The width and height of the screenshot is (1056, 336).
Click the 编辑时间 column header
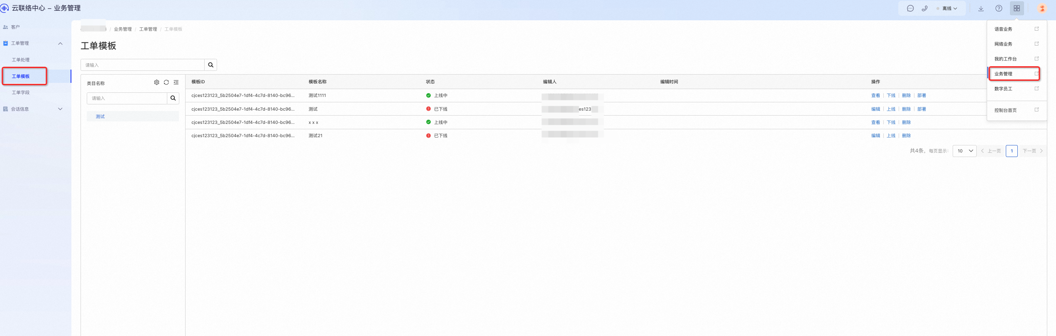tap(669, 82)
